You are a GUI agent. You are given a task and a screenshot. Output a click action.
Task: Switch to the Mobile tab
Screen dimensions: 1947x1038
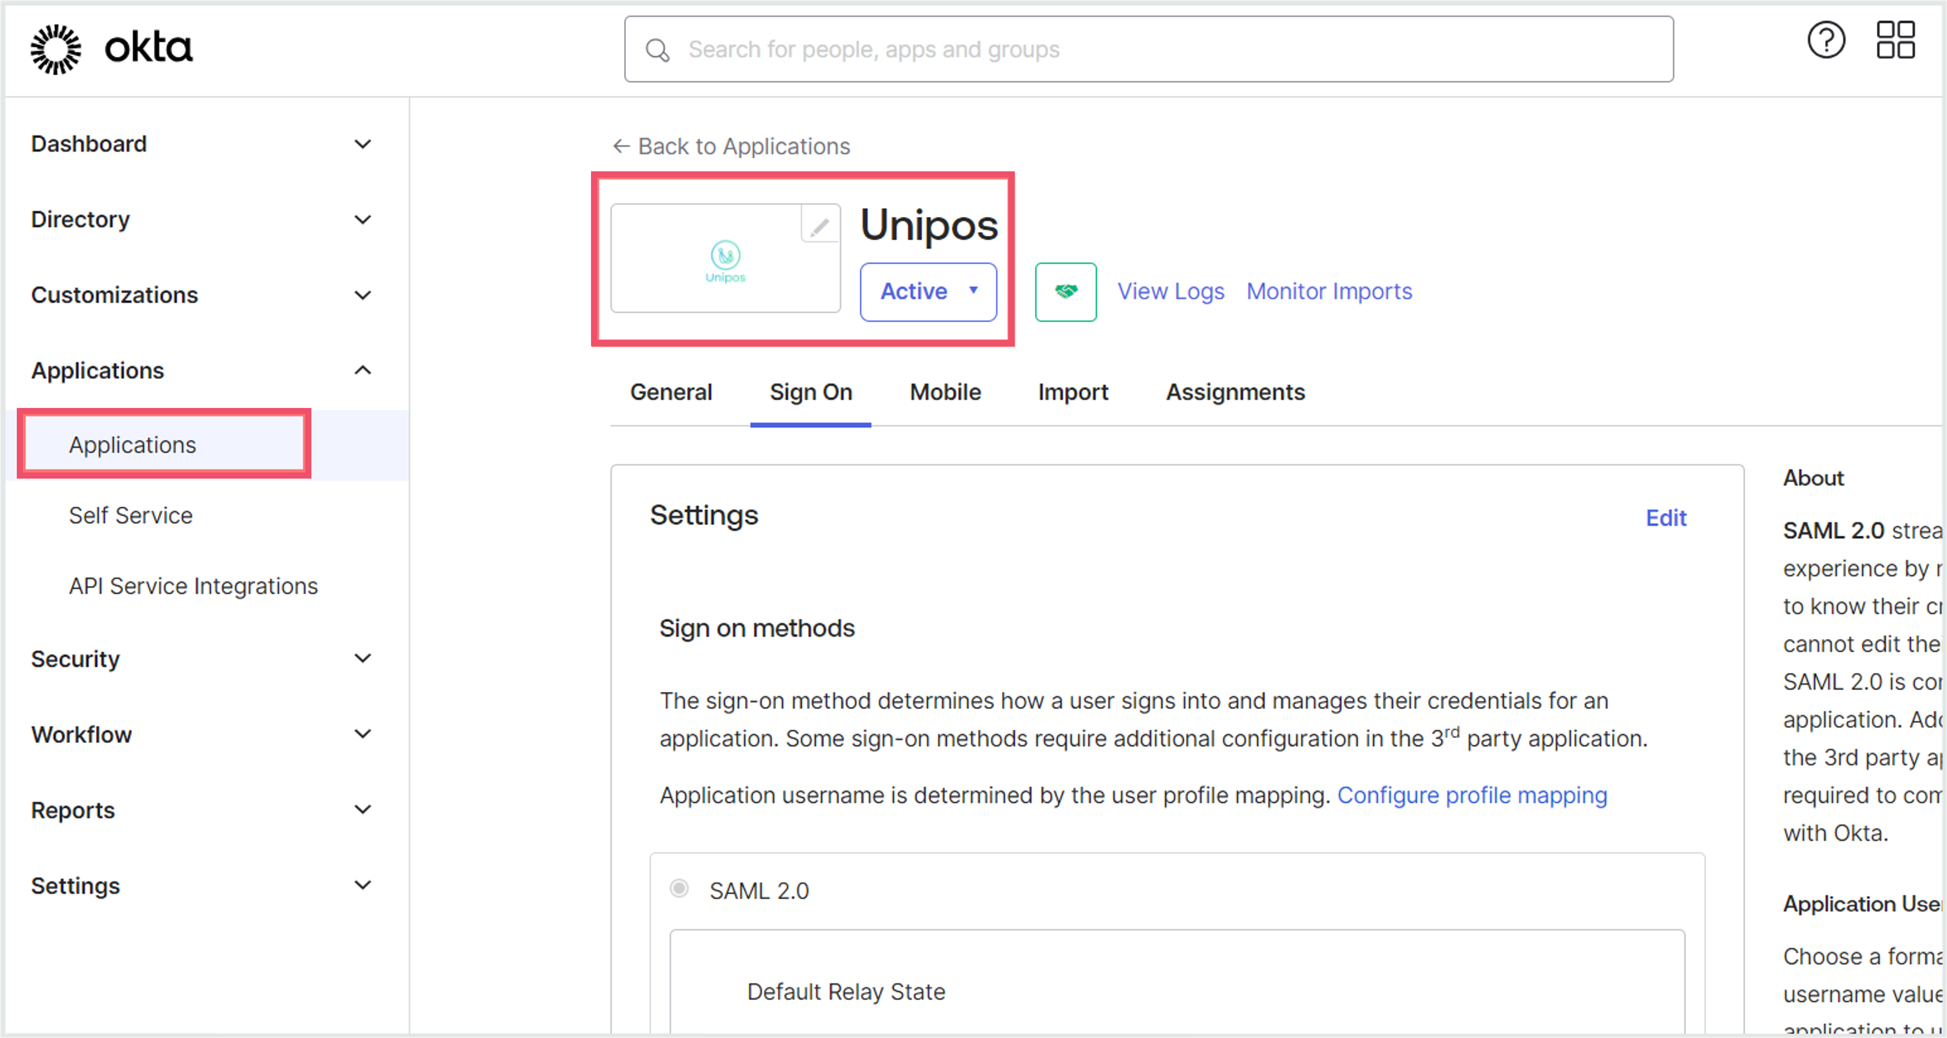coord(946,392)
